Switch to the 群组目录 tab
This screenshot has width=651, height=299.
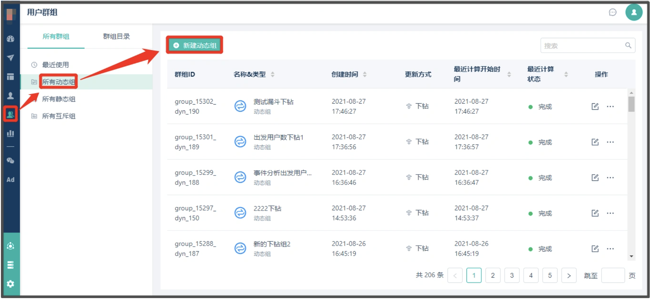(x=116, y=37)
